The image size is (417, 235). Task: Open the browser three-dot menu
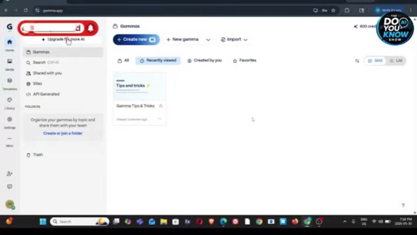coord(411,10)
